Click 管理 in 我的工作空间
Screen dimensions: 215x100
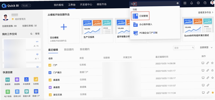click(x=37, y=34)
